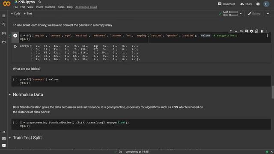Open the Editing mode dropdown
274x154 pixels.
[254, 14]
